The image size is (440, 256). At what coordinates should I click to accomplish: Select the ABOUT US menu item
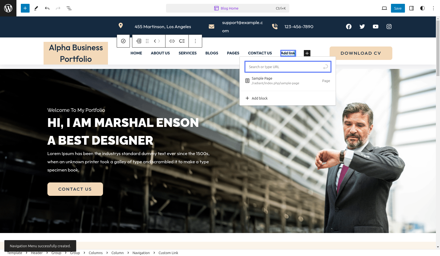click(160, 53)
